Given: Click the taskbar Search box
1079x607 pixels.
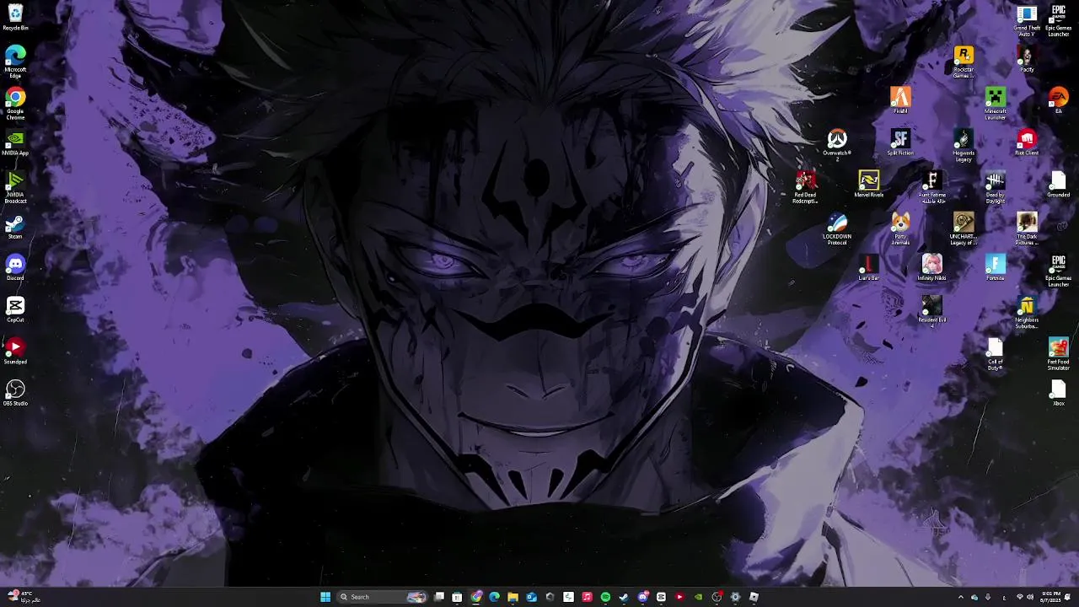Looking at the screenshot, I should pyautogui.click(x=384, y=597).
